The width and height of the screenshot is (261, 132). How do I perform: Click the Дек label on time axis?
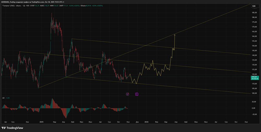tap(137, 122)
